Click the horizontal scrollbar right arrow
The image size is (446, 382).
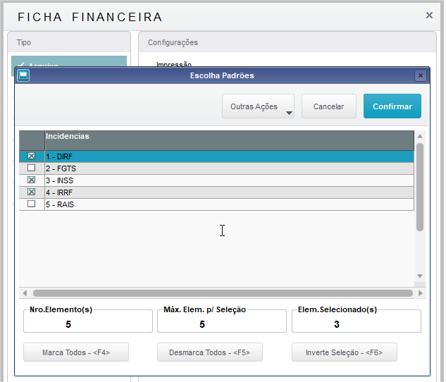tap(421, 293)
